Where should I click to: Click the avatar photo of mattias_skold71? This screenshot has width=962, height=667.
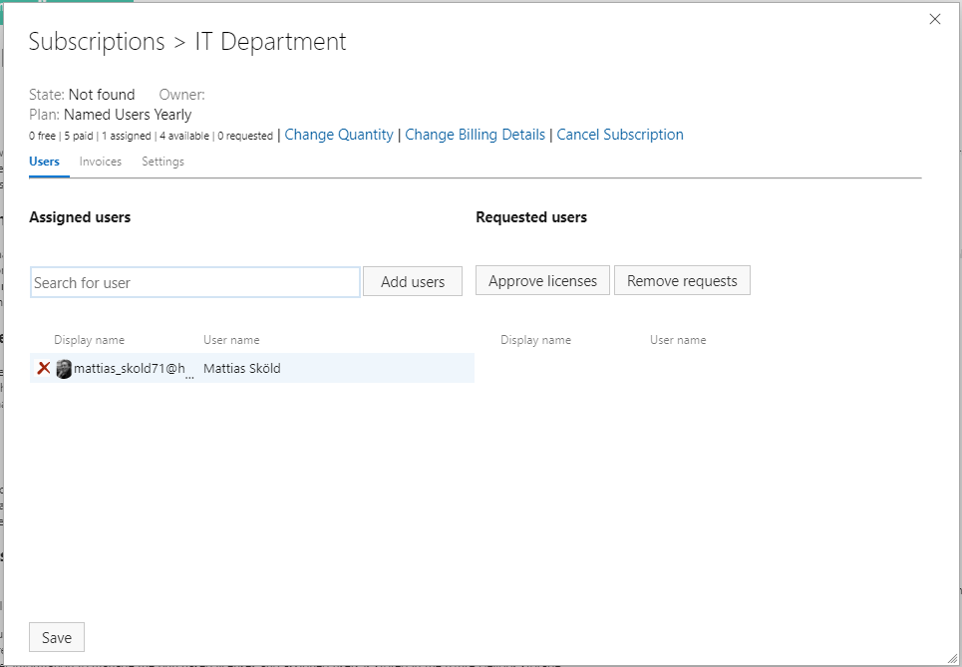pos(64,369)
